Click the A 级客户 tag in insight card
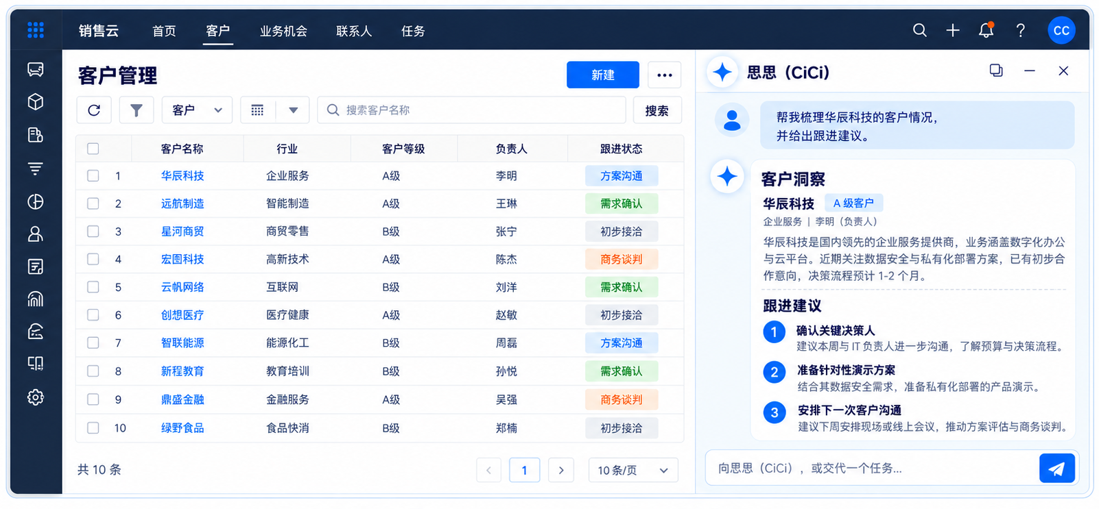Screen dimensions: 1099x509 853,203
